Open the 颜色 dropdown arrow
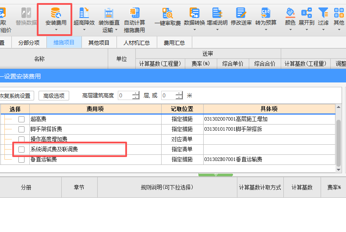Viewport: 346px width, 232px height. point(290,30)
